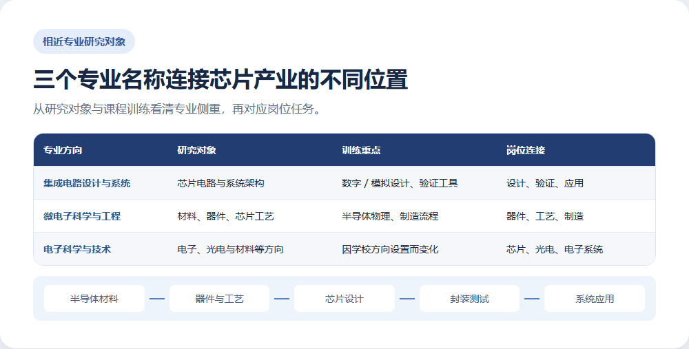Click the cell 半导体物理、制造流程
The width and height of the screenshot is (689, 349).
(x=390, y=216)
